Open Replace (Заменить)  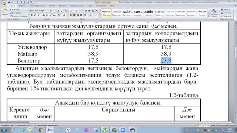pos(226,13)
